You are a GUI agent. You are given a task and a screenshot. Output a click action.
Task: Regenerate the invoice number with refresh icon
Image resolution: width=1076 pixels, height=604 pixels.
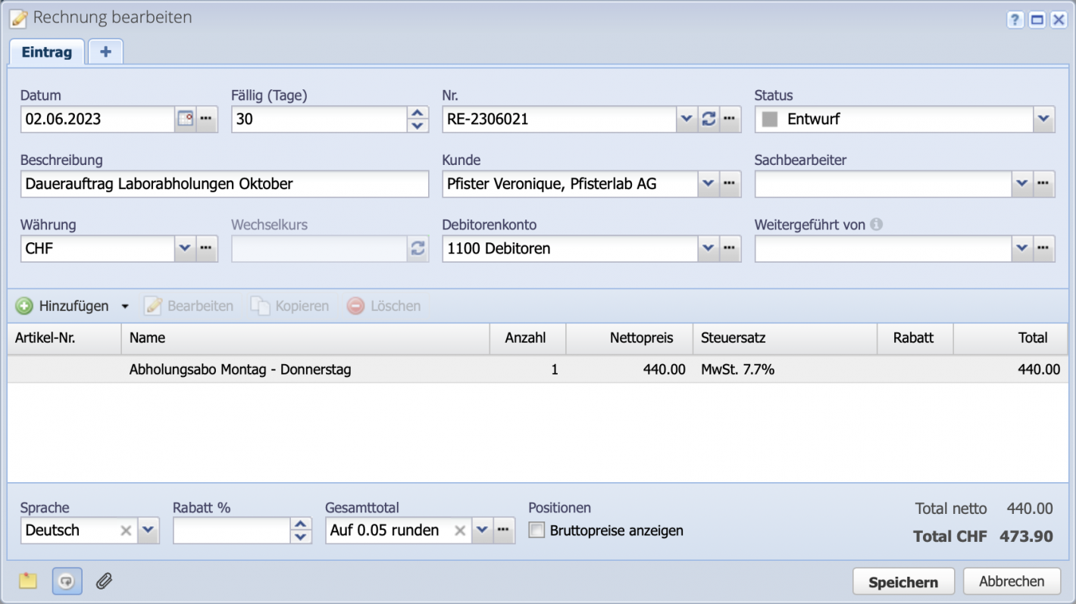tap(708, 119)
